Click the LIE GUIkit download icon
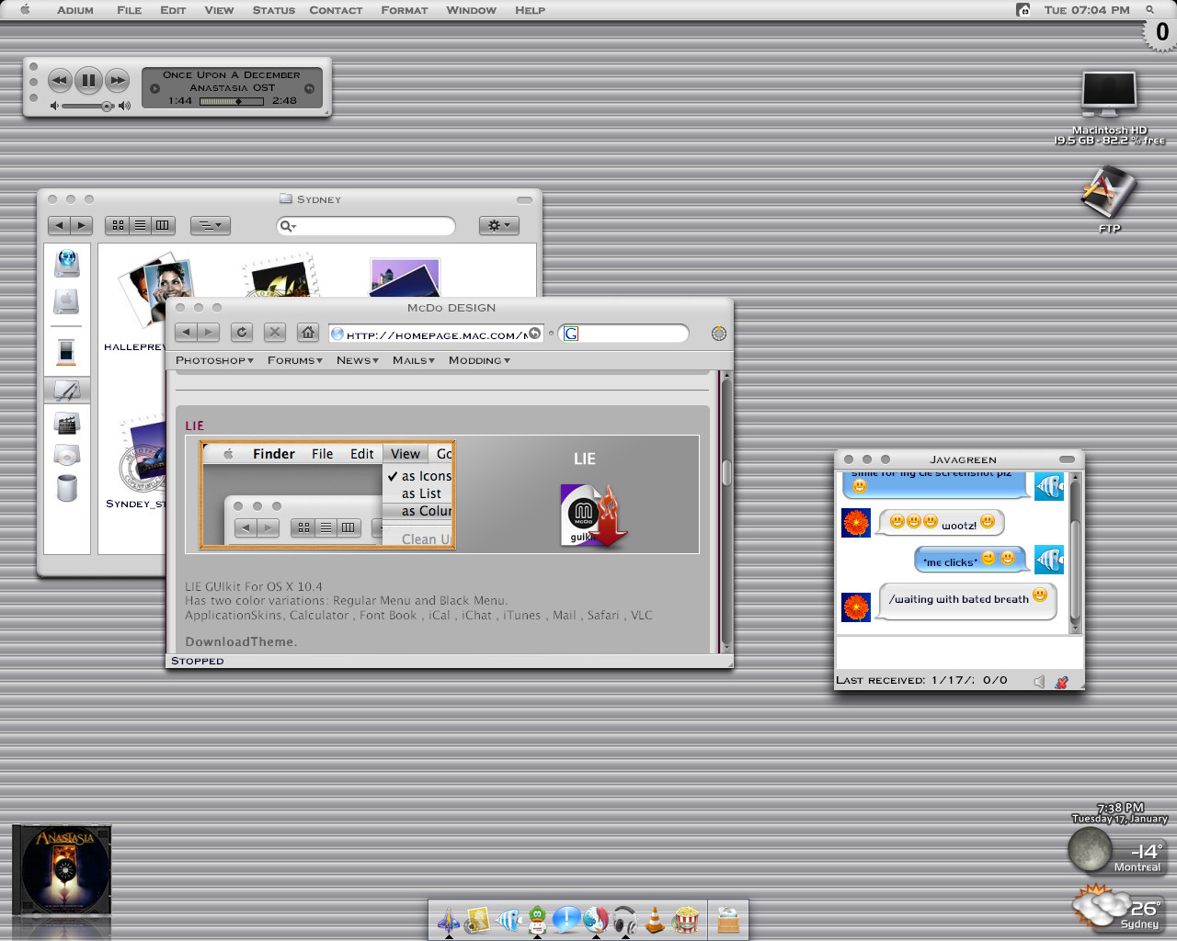This screenshot has height=941, width=1177. pyautogui.click(x=593, y=516)
